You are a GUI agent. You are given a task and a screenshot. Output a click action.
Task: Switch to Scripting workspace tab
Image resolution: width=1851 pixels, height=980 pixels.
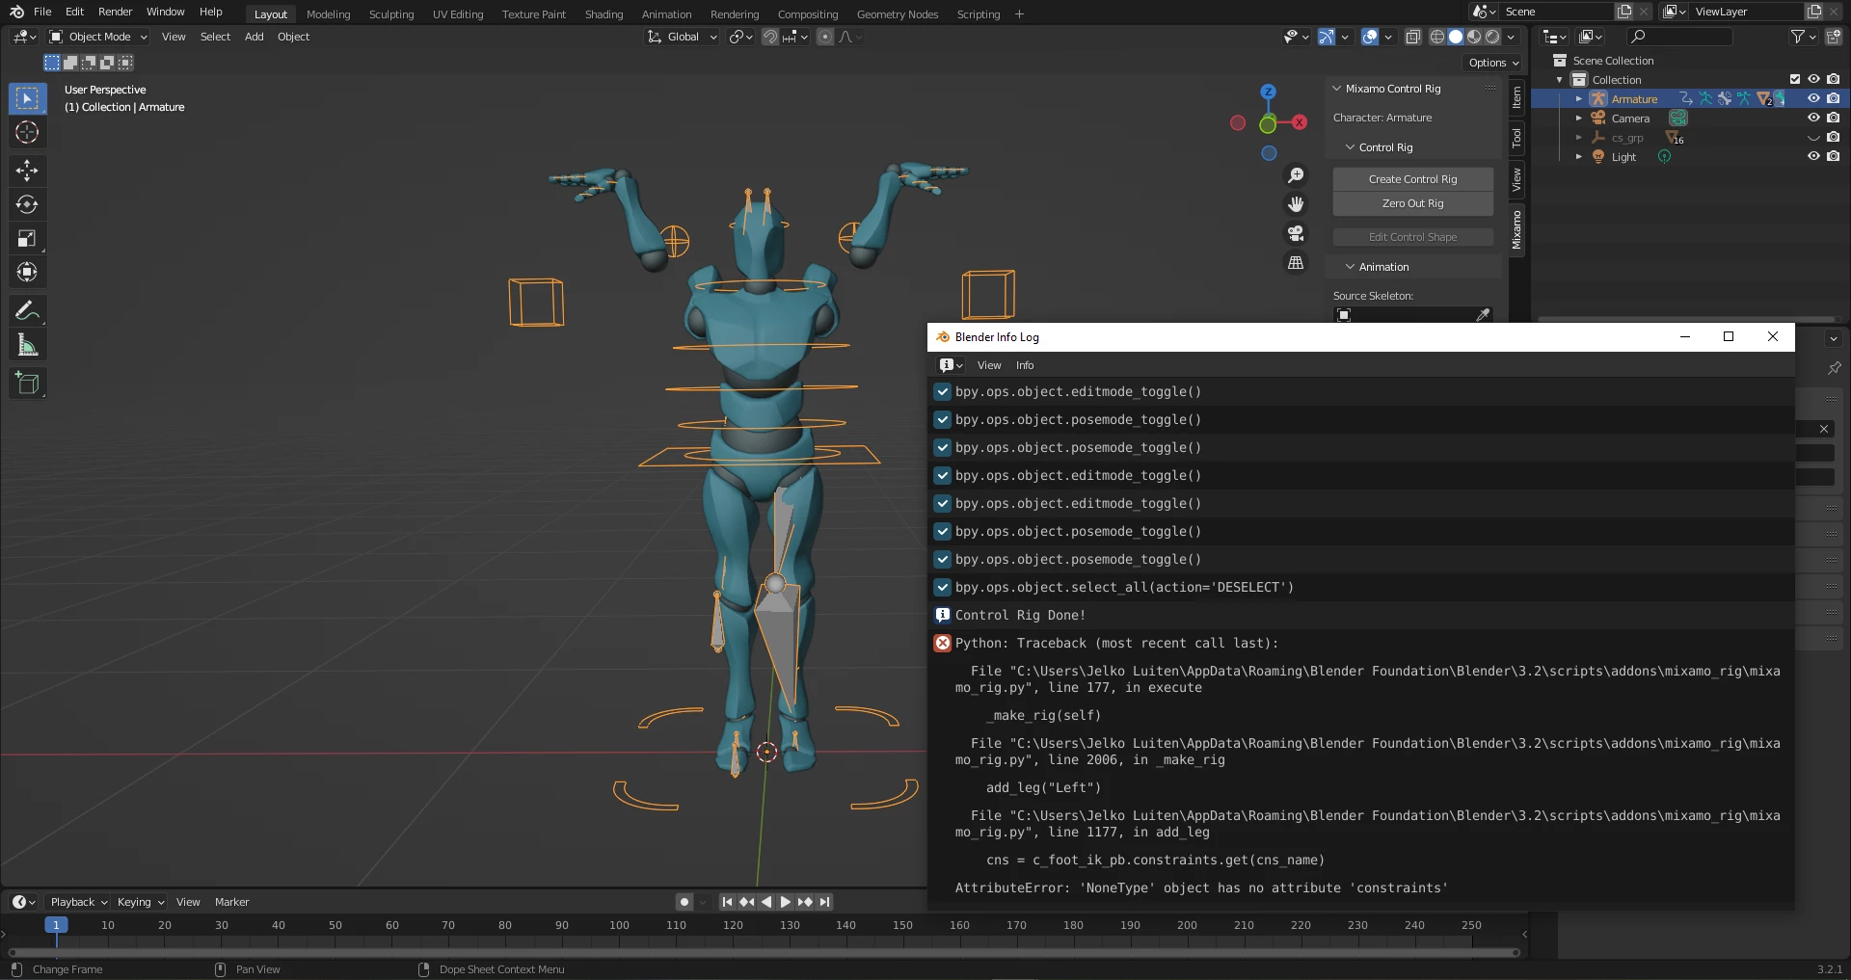click(x=979, y=14)
